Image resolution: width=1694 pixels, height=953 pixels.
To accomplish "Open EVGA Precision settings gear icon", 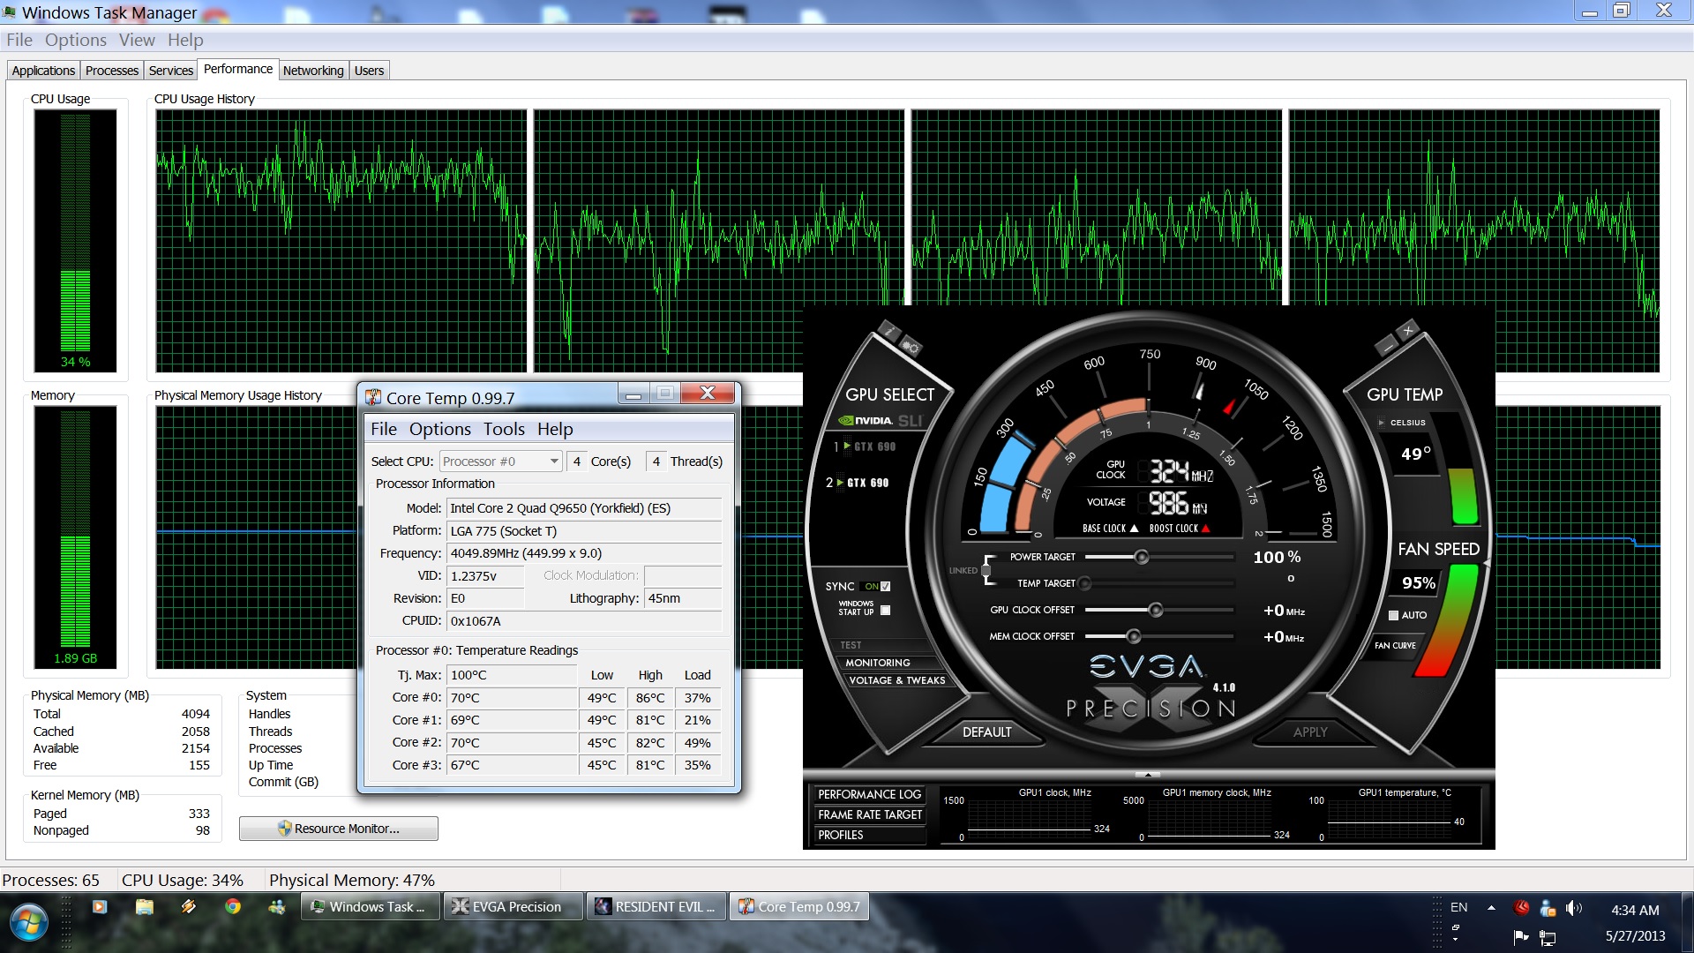I will [911, 348].
